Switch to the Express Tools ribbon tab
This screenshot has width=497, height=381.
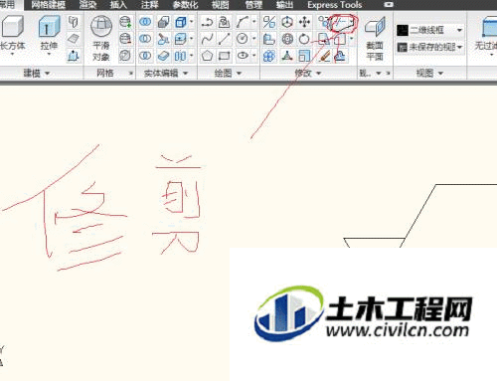pos(335,5)
